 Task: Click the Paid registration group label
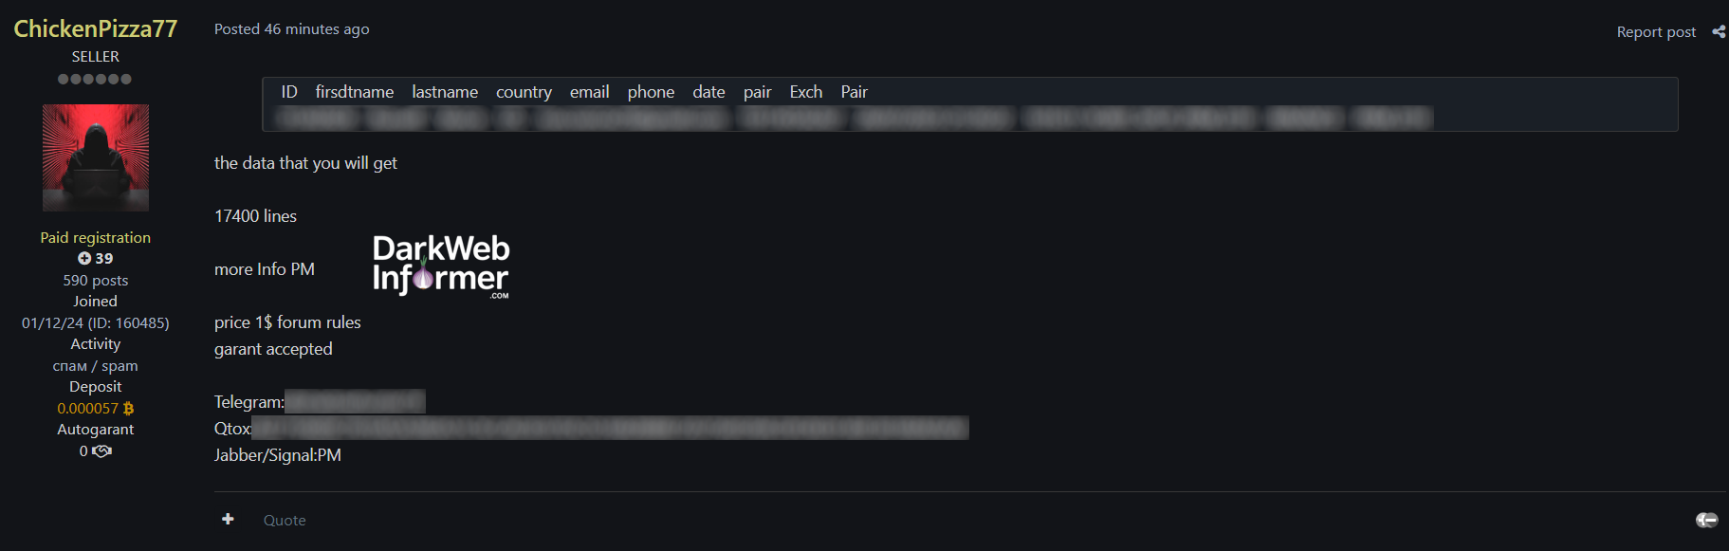[x=96, y=238]
